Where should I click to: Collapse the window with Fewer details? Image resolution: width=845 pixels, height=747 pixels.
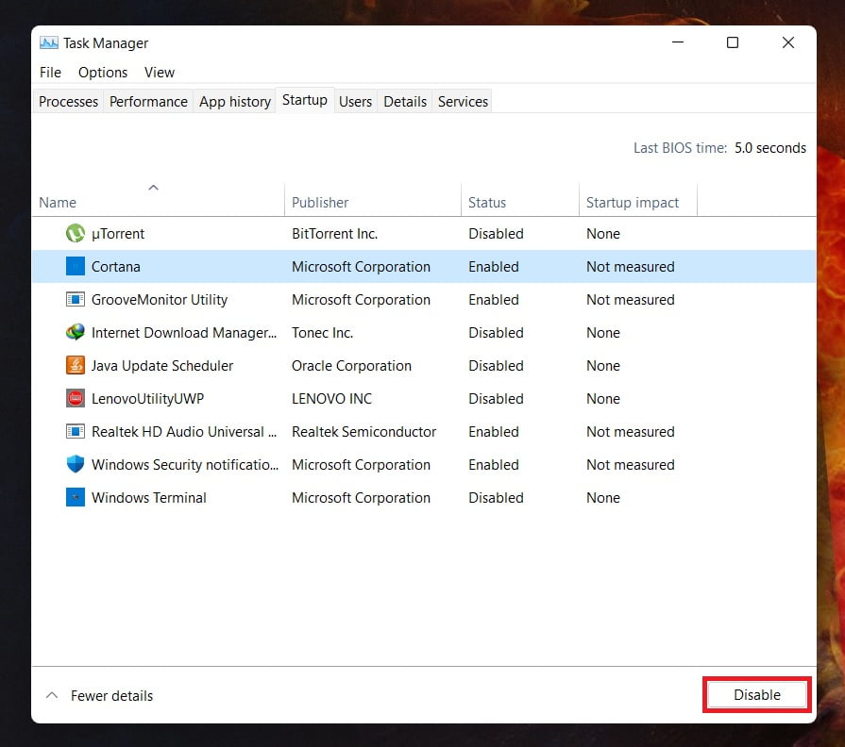tap(100, 696)
